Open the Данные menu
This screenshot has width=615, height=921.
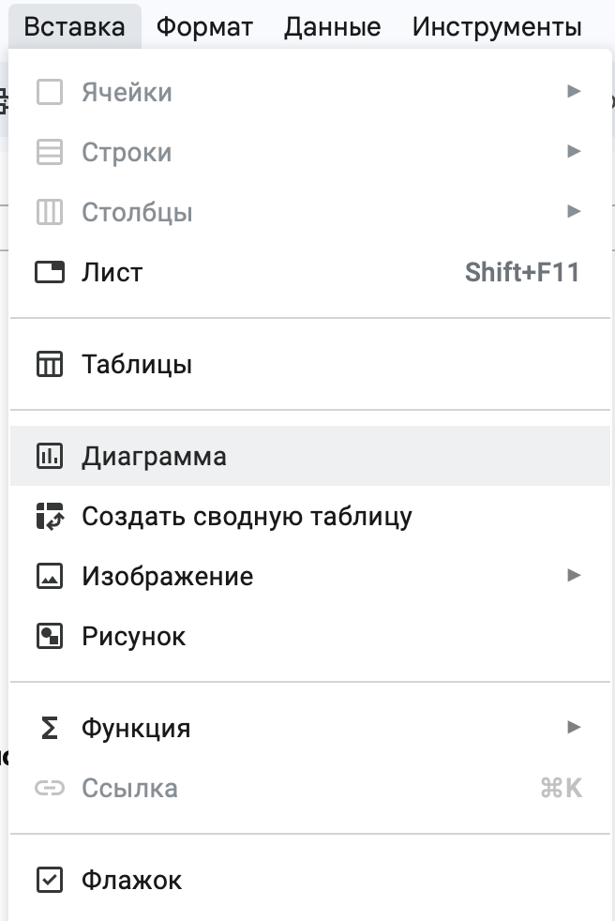tap(332, 25)
